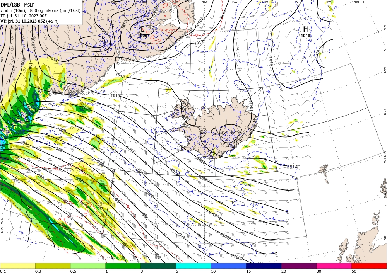Screen dimensions: 387x274
Task: Click the '35W' longitude label
Action: point(113,2)
